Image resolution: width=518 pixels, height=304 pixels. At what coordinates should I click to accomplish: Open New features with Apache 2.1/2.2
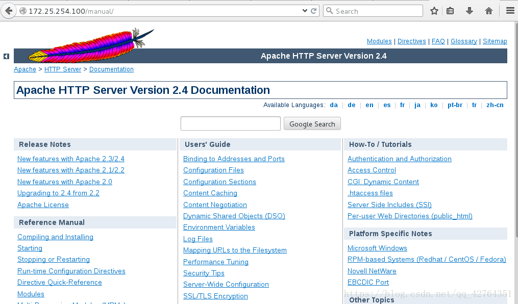(x=71, y=170)
